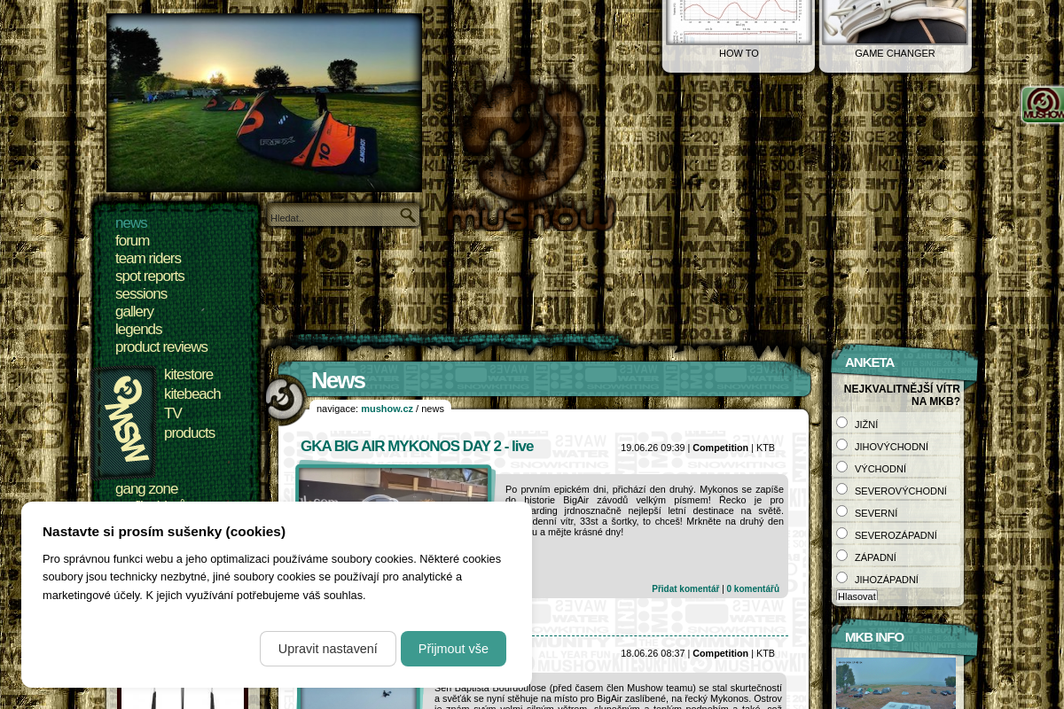Open legends menu item
The width and height of the screenshot is (1064, 709).
point(138,330)
